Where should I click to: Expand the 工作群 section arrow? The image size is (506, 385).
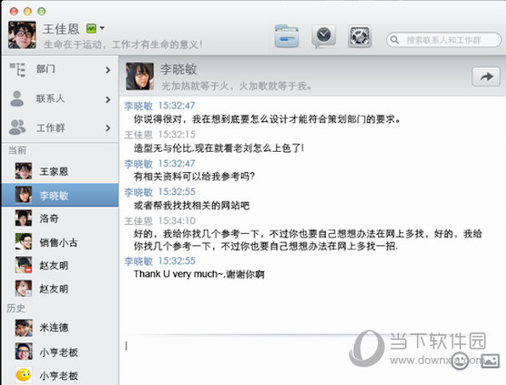[x=108, y=128]
